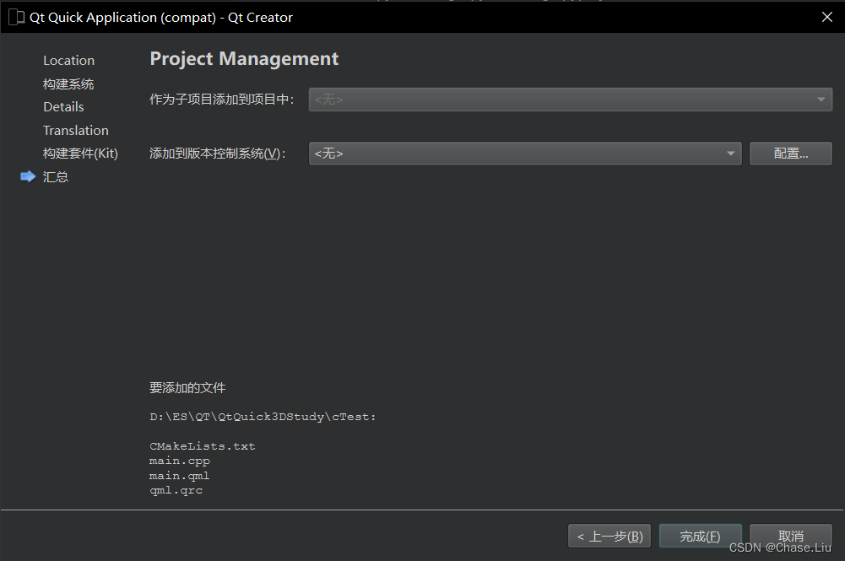This screenshot has width=845, height=561.
Task: Open the 添加到版本控制系统 dropdown
Action: click(523, 153)
